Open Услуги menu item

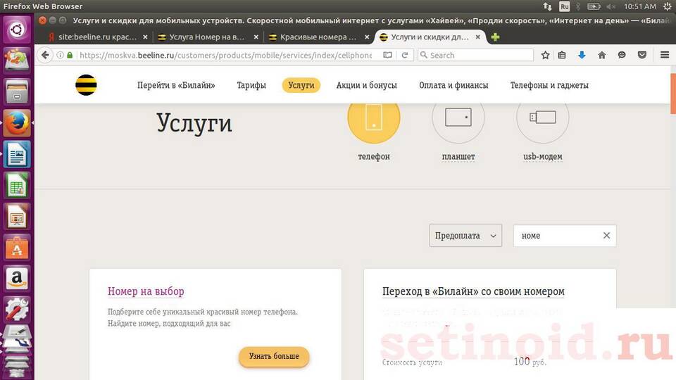[x=301, y=85]
